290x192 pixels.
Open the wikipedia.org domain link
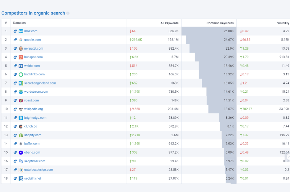point(33,109)
